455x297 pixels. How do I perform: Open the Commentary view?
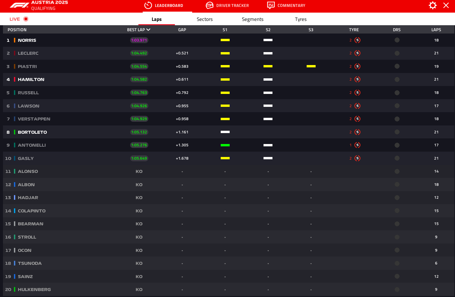coord(286,6)
